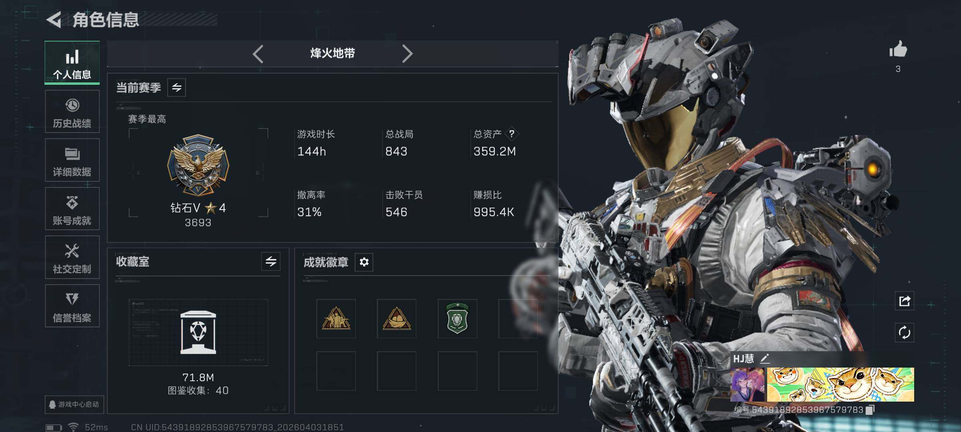Toggle the 收藏室 swap display icon

[271, 262]
